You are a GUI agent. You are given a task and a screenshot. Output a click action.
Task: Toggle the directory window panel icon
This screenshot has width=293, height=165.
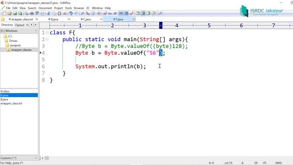[x=138, y=13]
